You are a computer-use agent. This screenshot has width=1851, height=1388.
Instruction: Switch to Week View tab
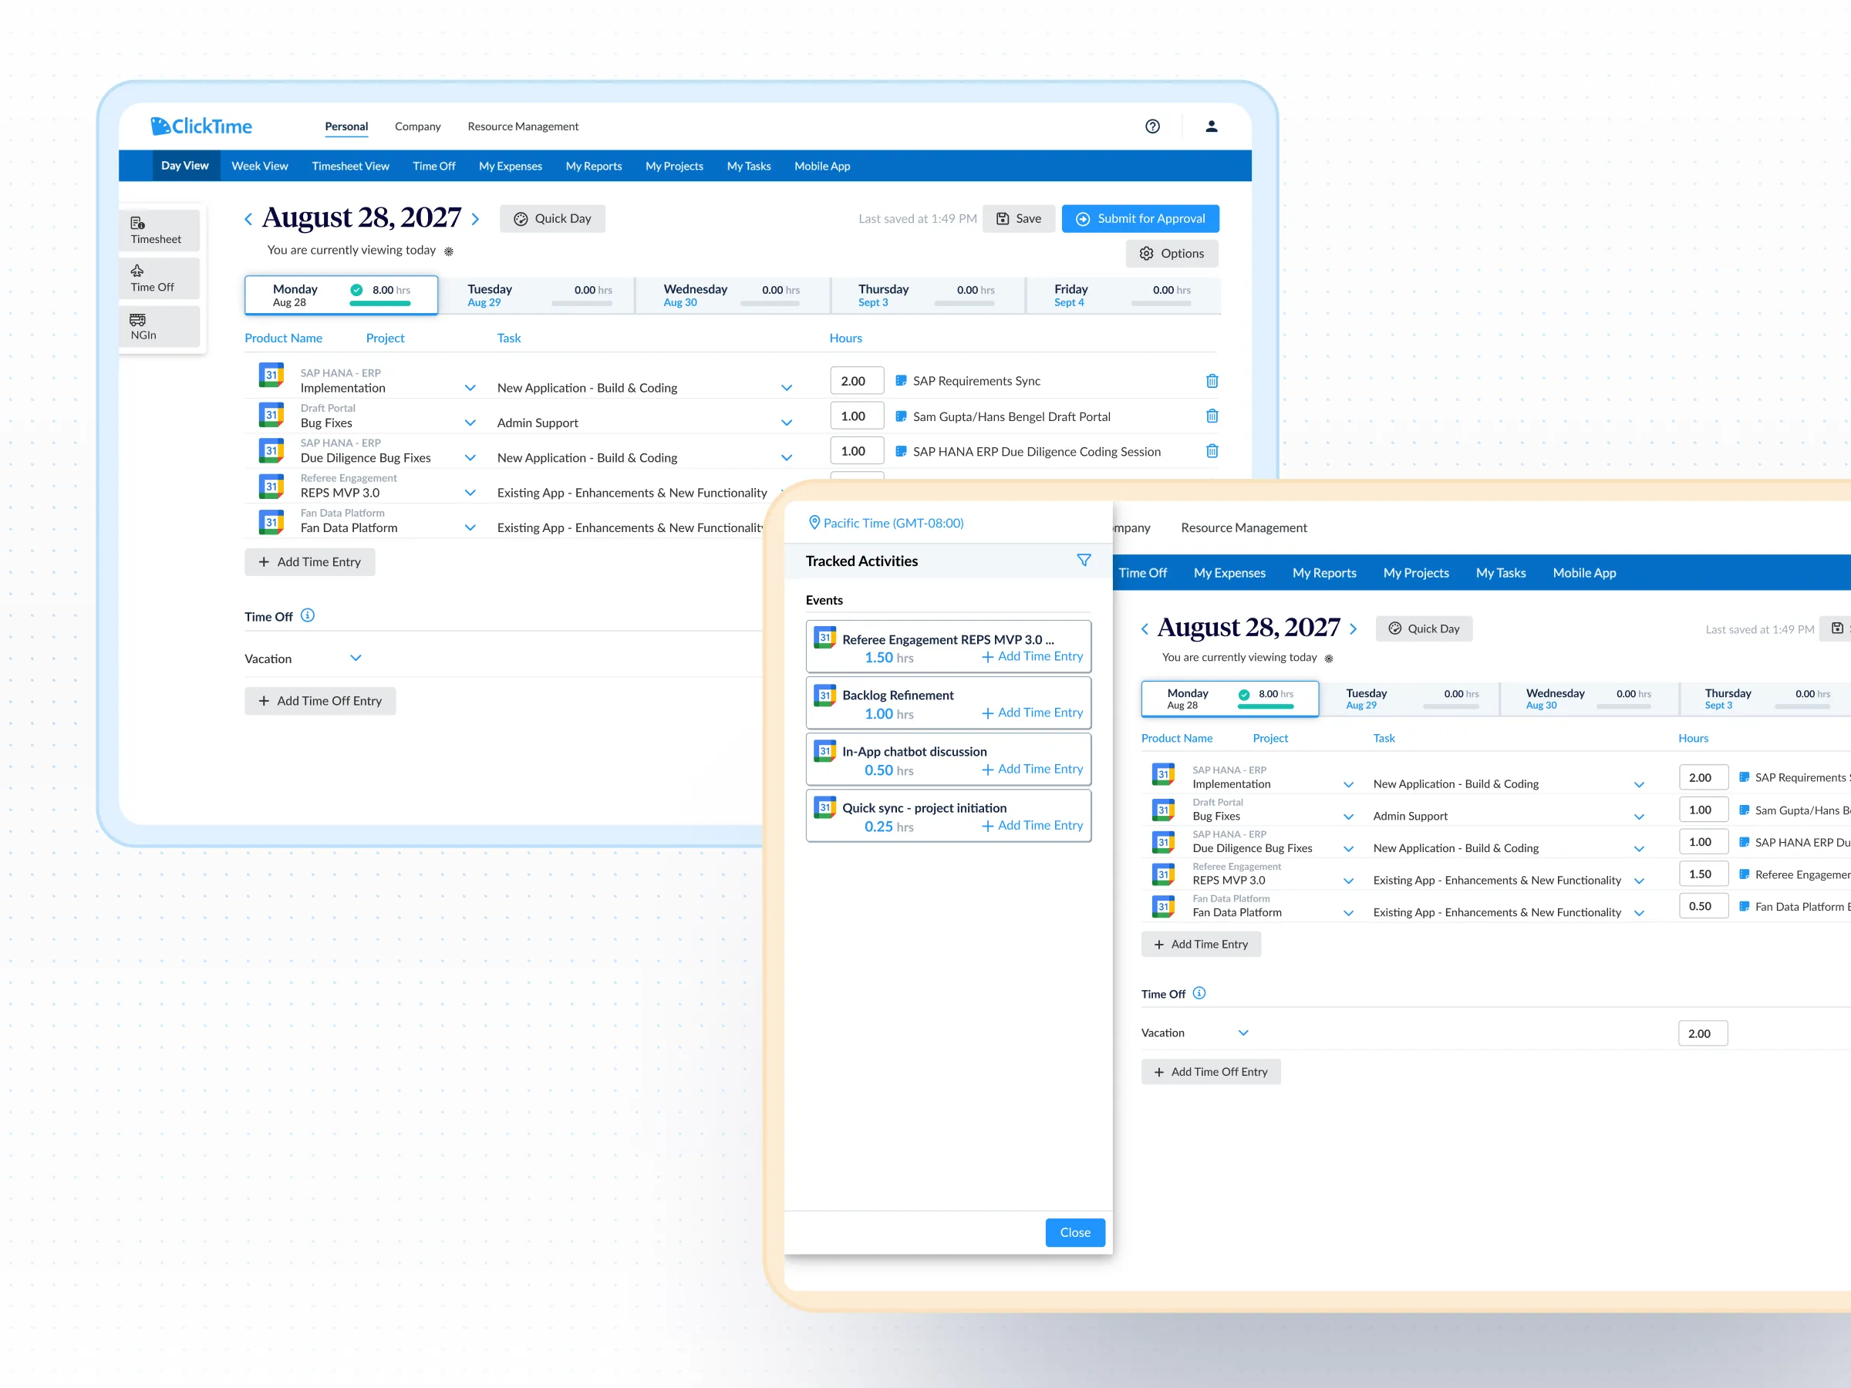tap(259, 167)
